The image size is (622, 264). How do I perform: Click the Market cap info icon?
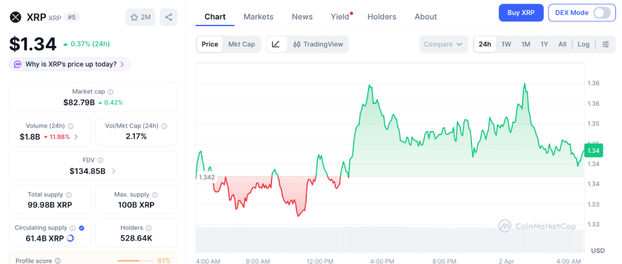[x=110, y=92]
